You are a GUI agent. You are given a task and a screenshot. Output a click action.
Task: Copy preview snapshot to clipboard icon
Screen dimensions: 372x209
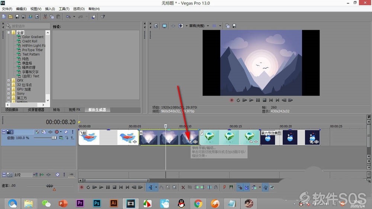(227, 26)
